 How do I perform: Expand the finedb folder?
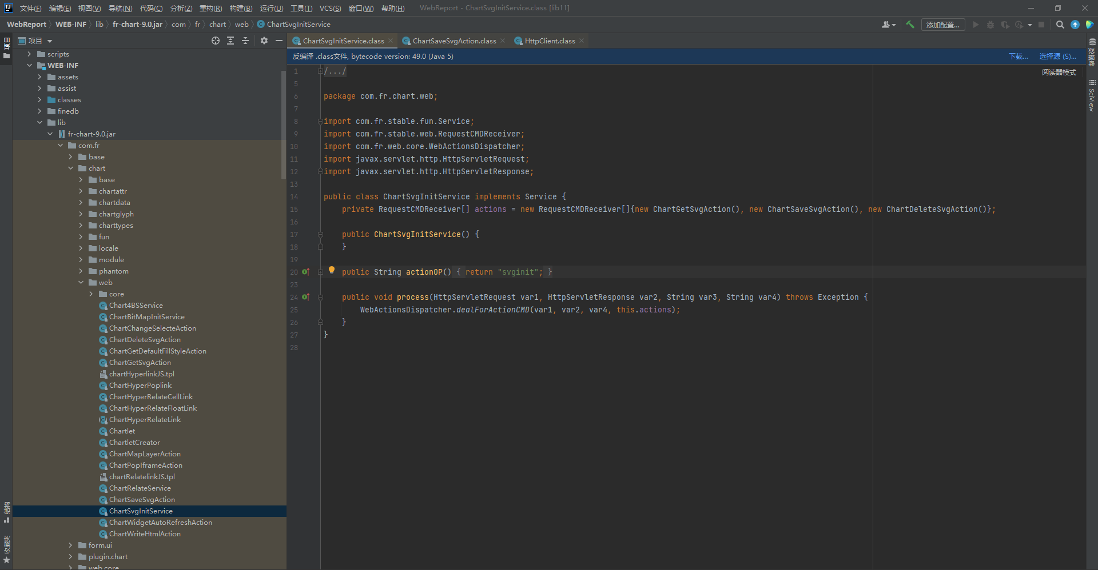[39, 111]
